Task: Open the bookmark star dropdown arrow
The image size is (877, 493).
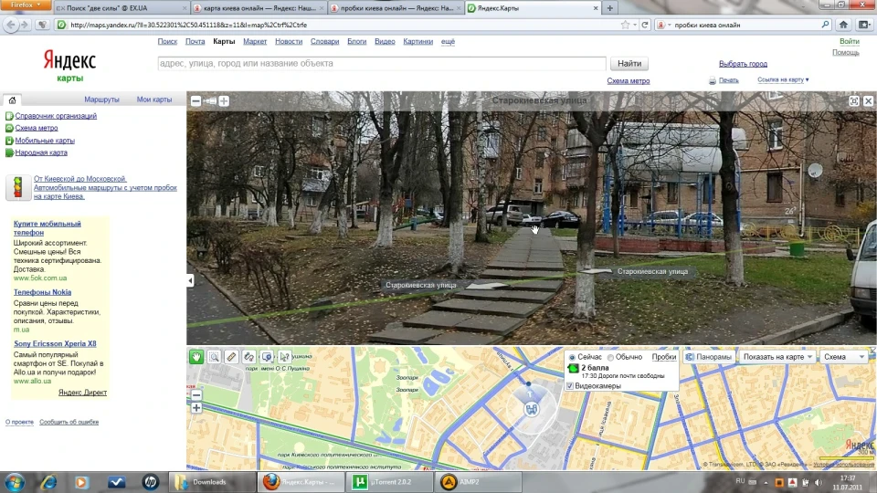Action: 635,25
